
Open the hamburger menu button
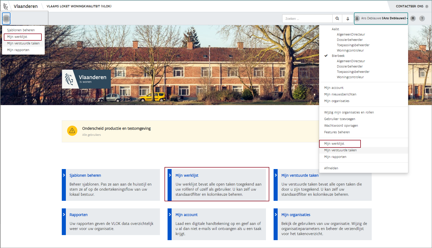click(6, 19)
